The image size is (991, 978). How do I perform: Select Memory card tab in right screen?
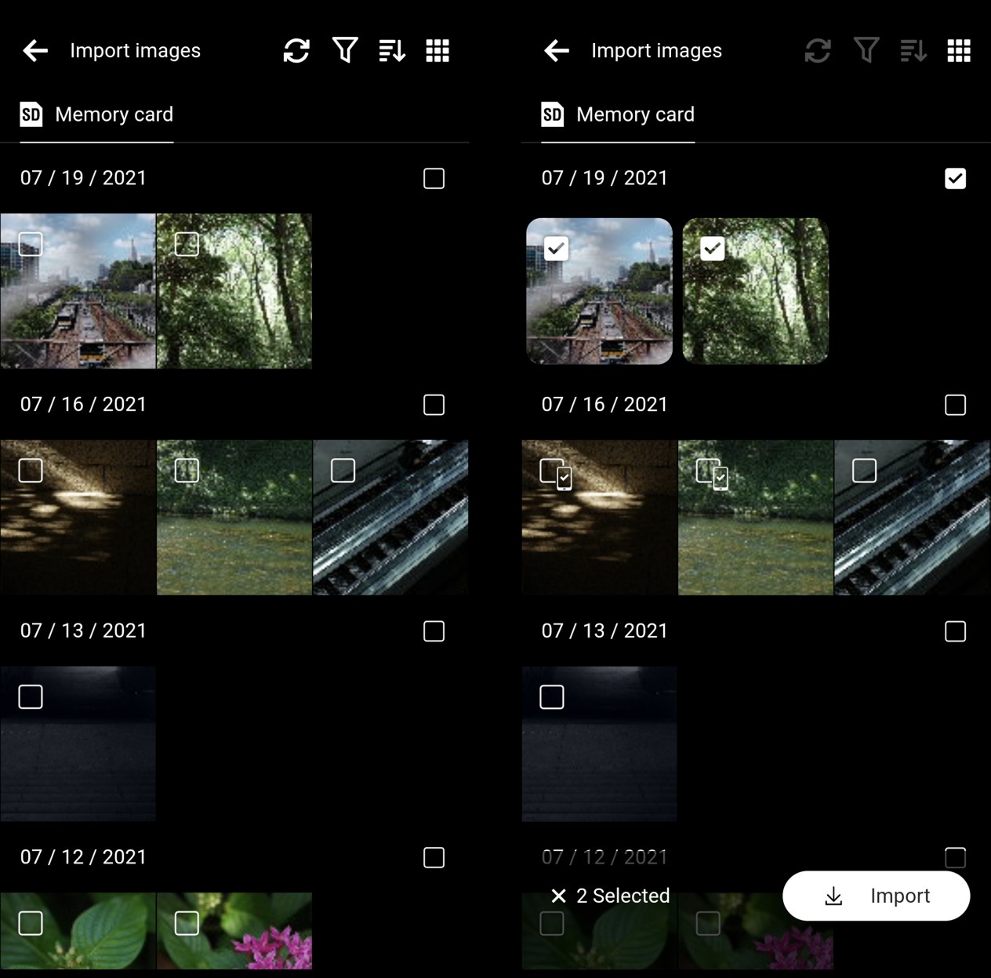618,115
